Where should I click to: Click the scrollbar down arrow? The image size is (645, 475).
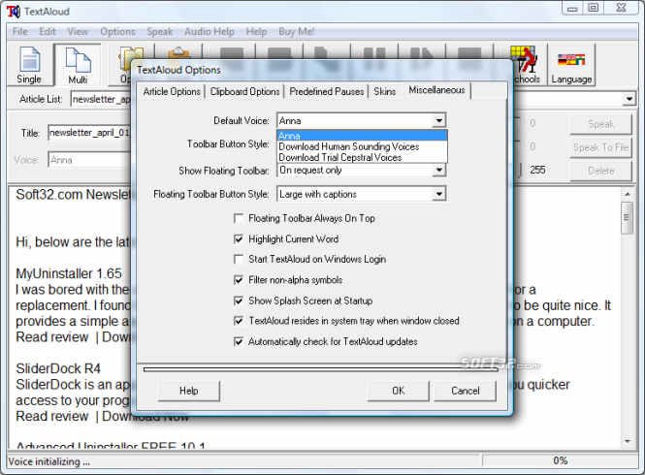click(x=627, y=441)
